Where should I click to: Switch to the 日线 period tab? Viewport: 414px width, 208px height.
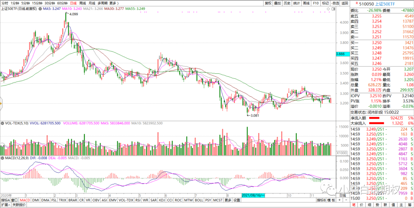[x=73, y=3]
